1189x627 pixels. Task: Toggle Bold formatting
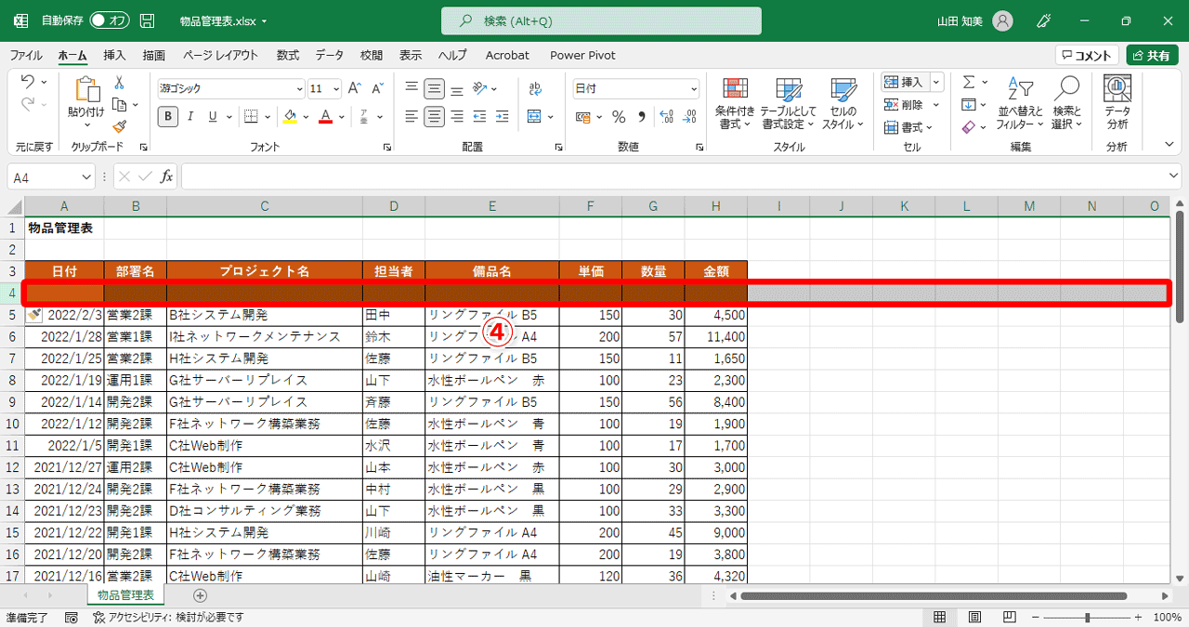click(x=167, y=116)
